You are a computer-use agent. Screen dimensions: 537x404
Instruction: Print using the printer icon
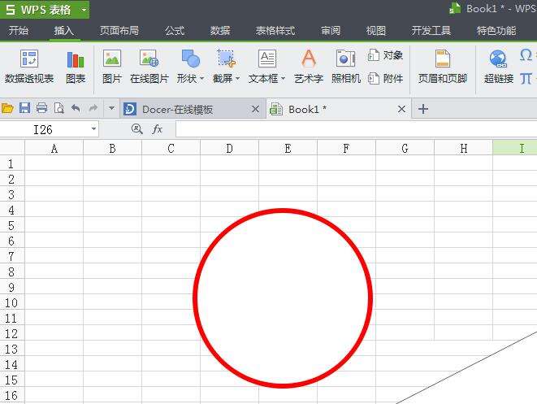(41, 108)
